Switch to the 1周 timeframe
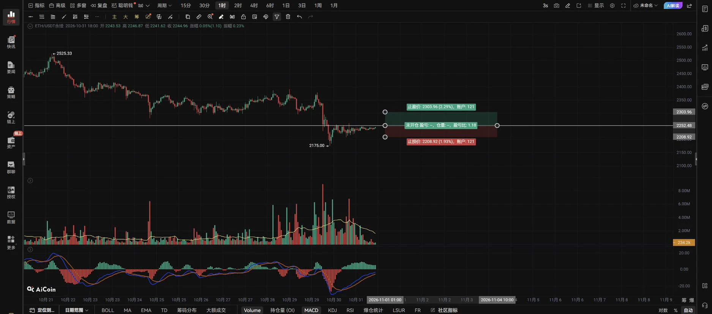This screenshot has height=314, width=712. click(x=318, y=6)
